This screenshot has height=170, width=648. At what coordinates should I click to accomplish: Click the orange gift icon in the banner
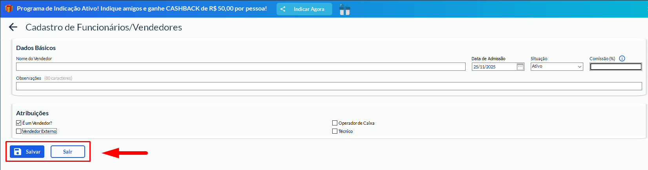pyautogui.click(x=9, y=8)
